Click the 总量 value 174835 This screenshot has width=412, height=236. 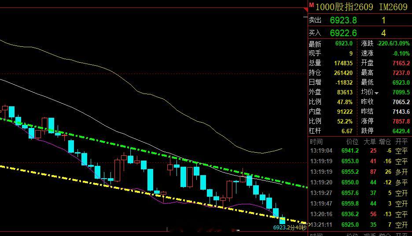(x=343, y=63)
